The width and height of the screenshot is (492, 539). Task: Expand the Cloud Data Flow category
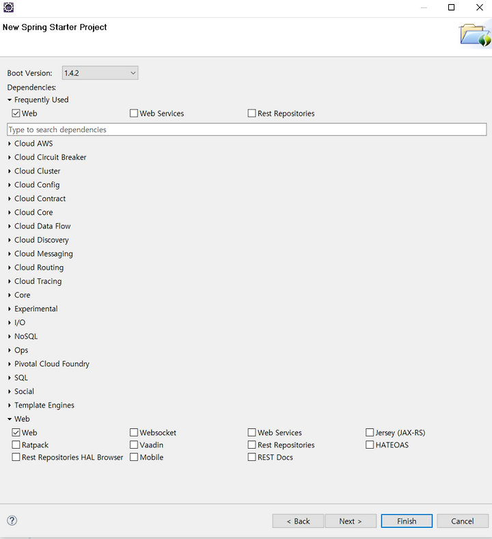click(x=10, y=226)
